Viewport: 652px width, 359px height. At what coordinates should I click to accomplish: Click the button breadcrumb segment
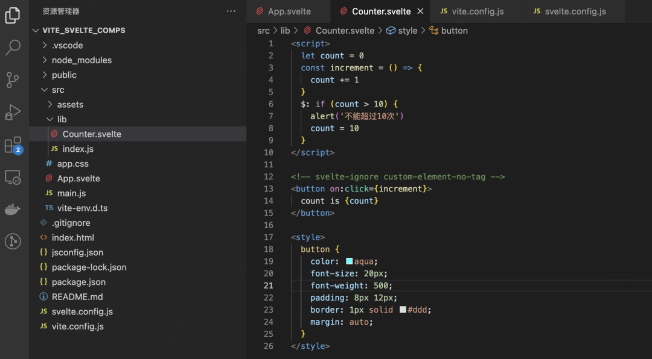(449, 31)
